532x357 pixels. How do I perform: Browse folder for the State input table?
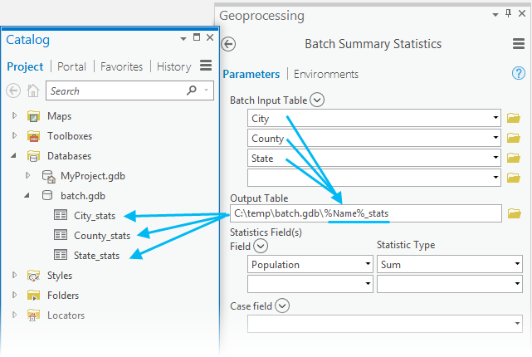(x=514, y=158)
